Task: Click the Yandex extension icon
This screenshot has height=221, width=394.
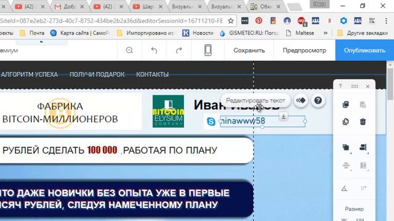Action: pos(329,21)
